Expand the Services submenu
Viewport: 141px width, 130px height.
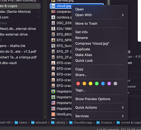(x=99, y=116)
